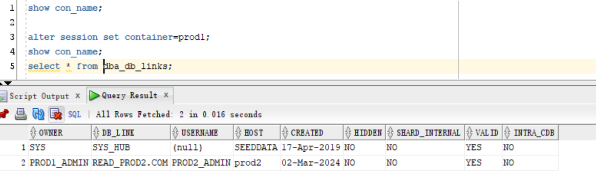Select the prod2 host cell
Screen dimensions: 596x193
coord(257,163)
